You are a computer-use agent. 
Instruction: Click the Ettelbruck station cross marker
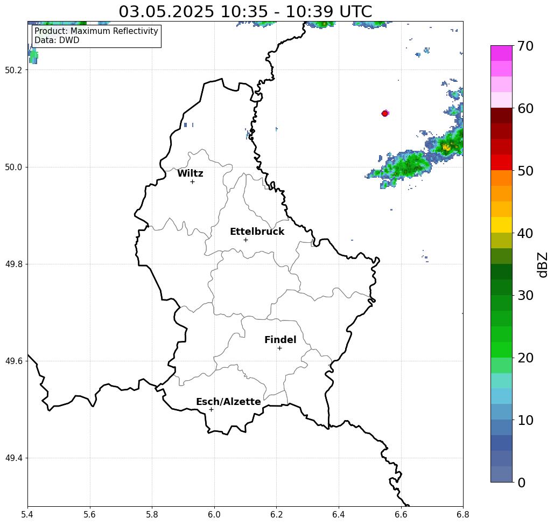[x=246, y=240]
